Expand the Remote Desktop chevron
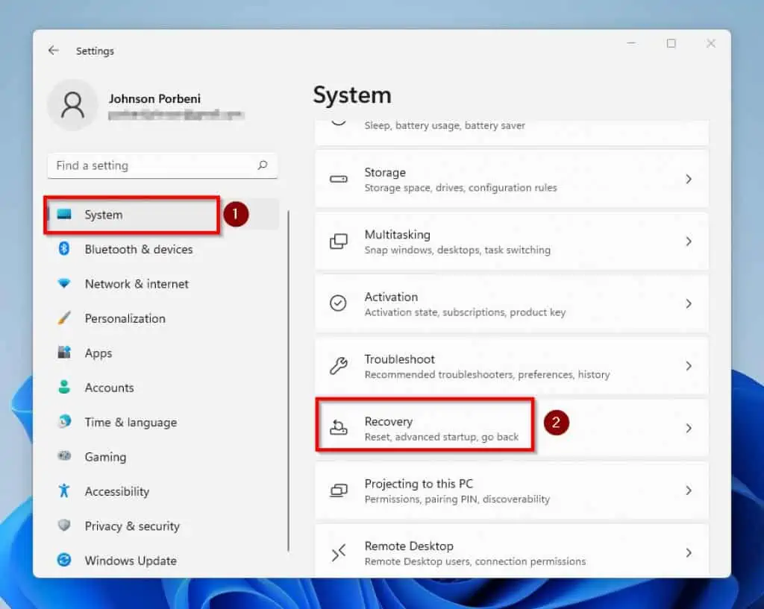764x609 pixels. (x=688, y=553)
